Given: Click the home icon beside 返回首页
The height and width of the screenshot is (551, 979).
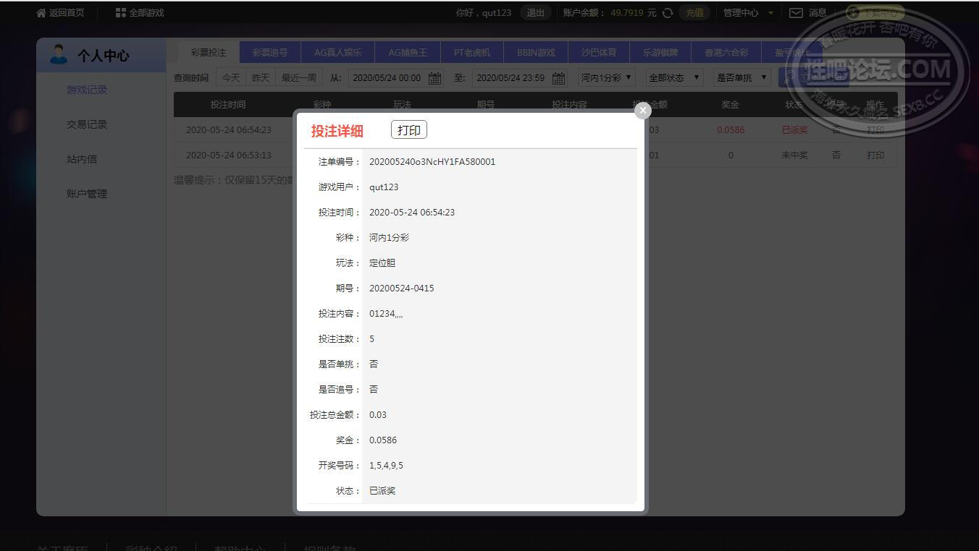Looking at the screenshot, I should 41,13.
